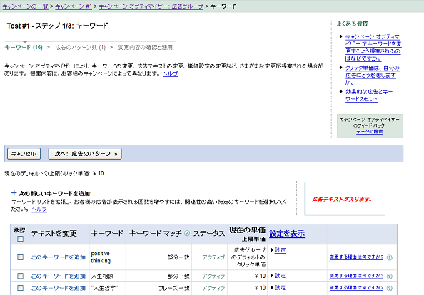Open ヘルプ link under new keyword section
This screenshot has width=424, height=295.
point(39,209)
